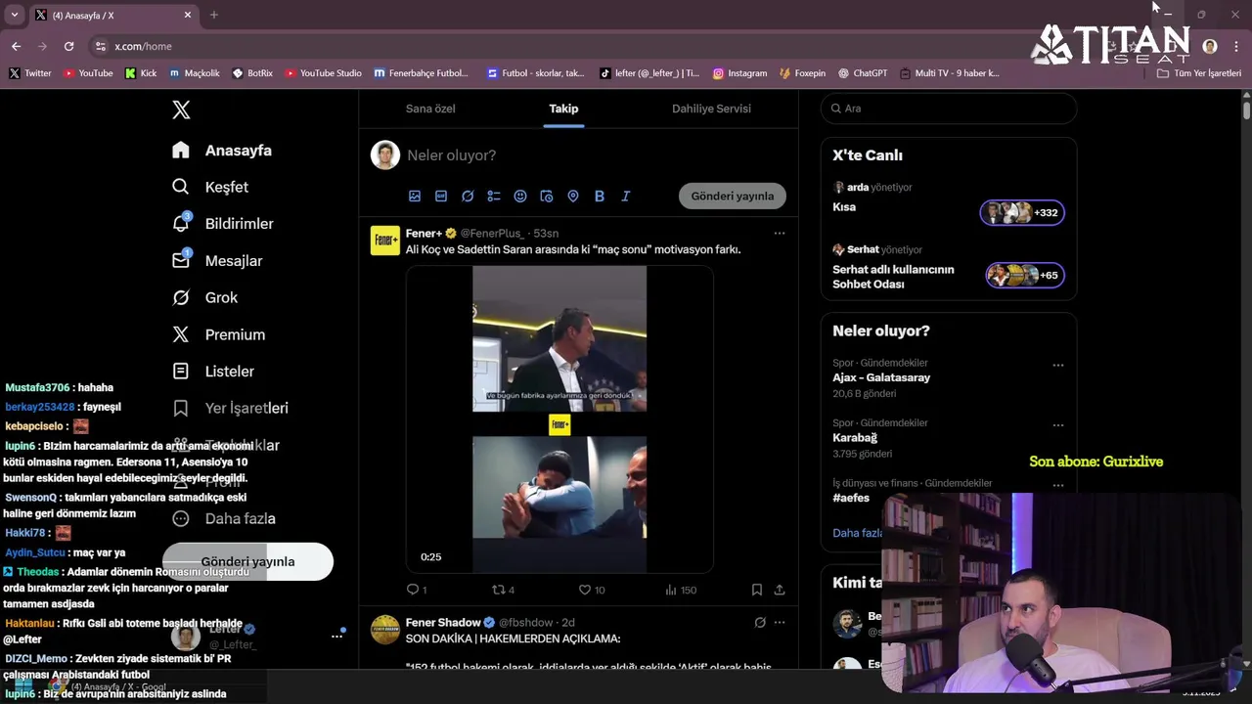Open Tüm Yer İşaretleri bookmarks folder
This screenshot has height=704, width=1252.
click(1199, 73)
